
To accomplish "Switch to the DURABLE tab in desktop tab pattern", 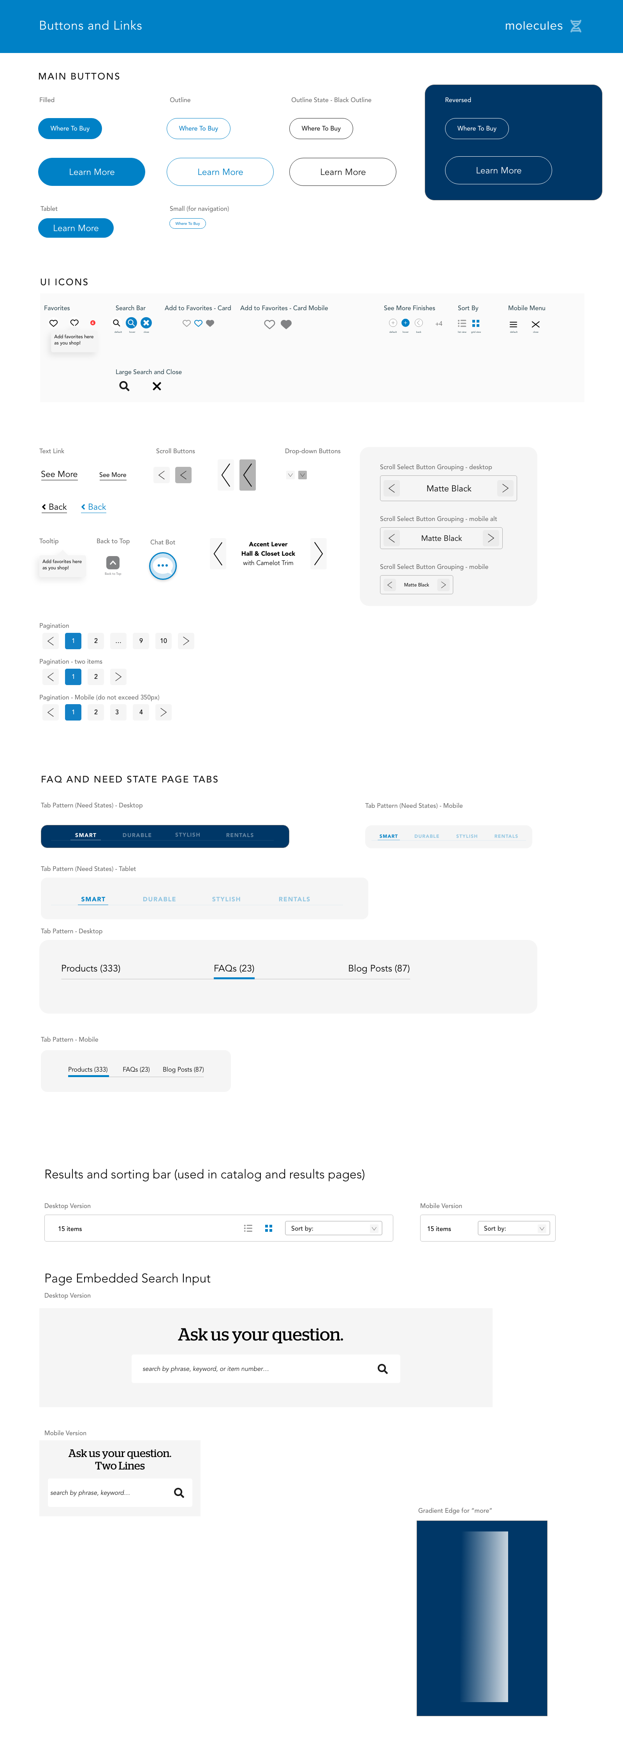I will click(x=137, y=835).
